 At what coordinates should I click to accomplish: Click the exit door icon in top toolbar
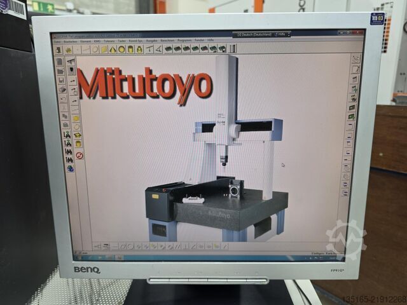tap(59, 50)
